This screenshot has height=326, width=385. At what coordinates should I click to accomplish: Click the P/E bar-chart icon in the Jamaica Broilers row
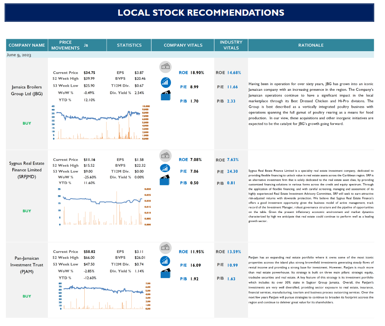coord(166,83)
